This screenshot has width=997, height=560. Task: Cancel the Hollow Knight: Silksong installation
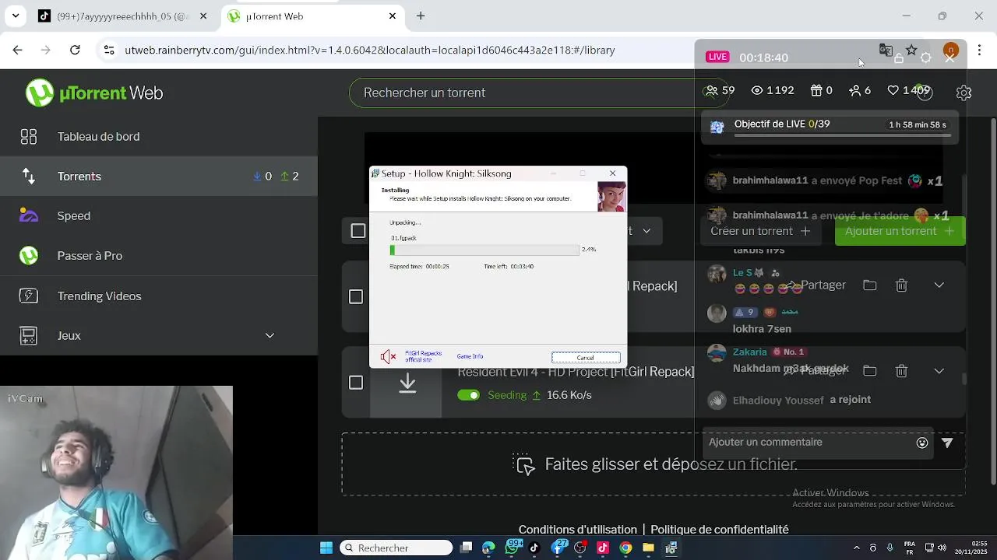[586, 357]
